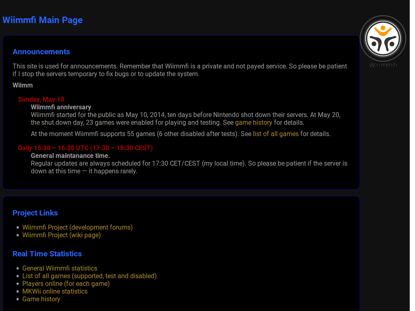Click the red Daily maintenance time header

85,148
